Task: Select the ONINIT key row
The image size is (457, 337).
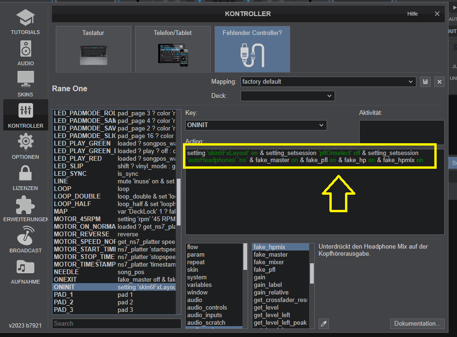Action: (114, 287)
